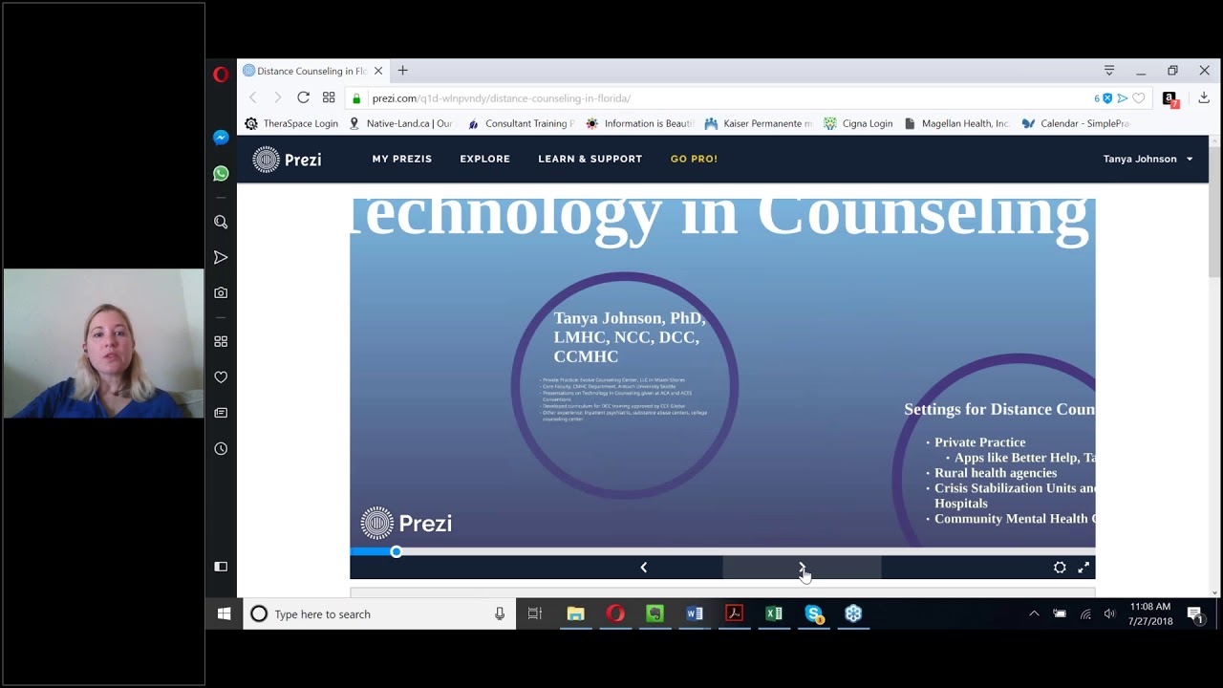The height and width of the screenshot is (688, 1223).
Task: Open personal news icon in sidebar
Action: 221,413
